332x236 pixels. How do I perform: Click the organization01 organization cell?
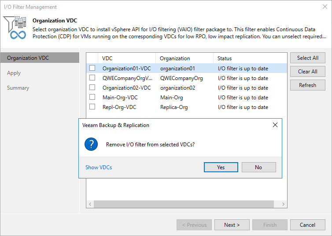tap(177, 69)
